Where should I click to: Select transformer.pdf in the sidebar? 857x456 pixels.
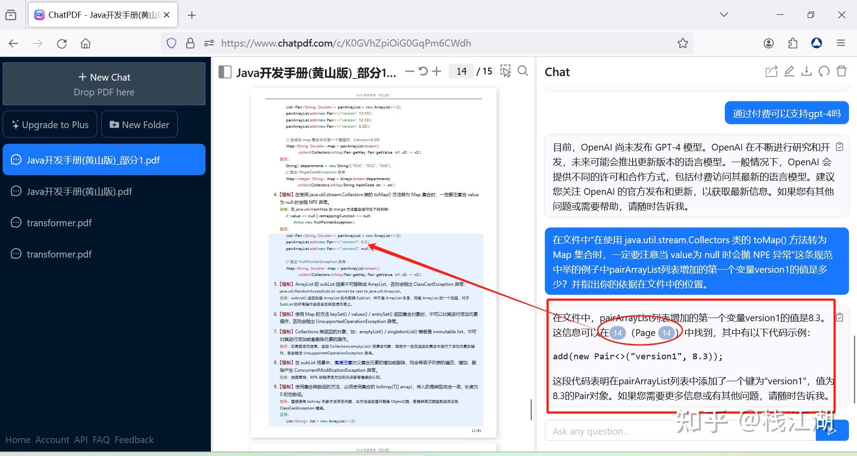pos(59,223)
